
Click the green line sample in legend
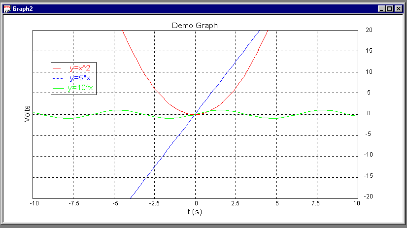click(58, 88)
